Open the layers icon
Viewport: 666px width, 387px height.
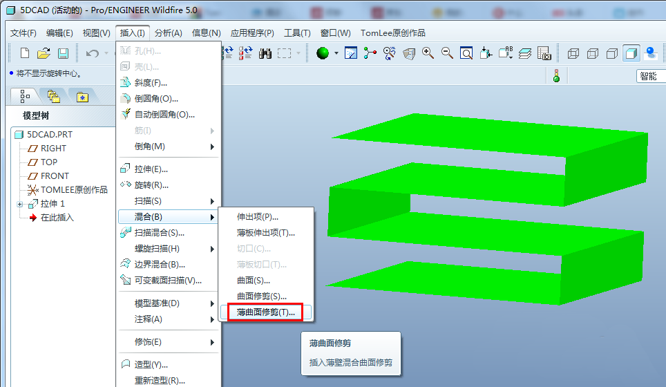coord(525,53)
